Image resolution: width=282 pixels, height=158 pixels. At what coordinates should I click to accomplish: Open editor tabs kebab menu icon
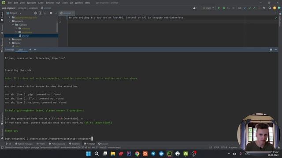coord(276,13)
